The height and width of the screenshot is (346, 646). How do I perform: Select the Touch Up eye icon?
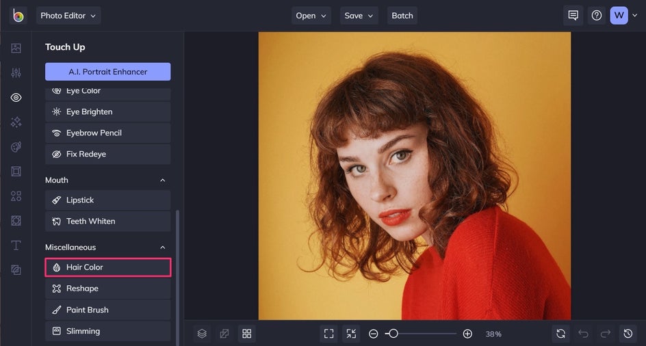pyautogui.click(x=16, y=98)
